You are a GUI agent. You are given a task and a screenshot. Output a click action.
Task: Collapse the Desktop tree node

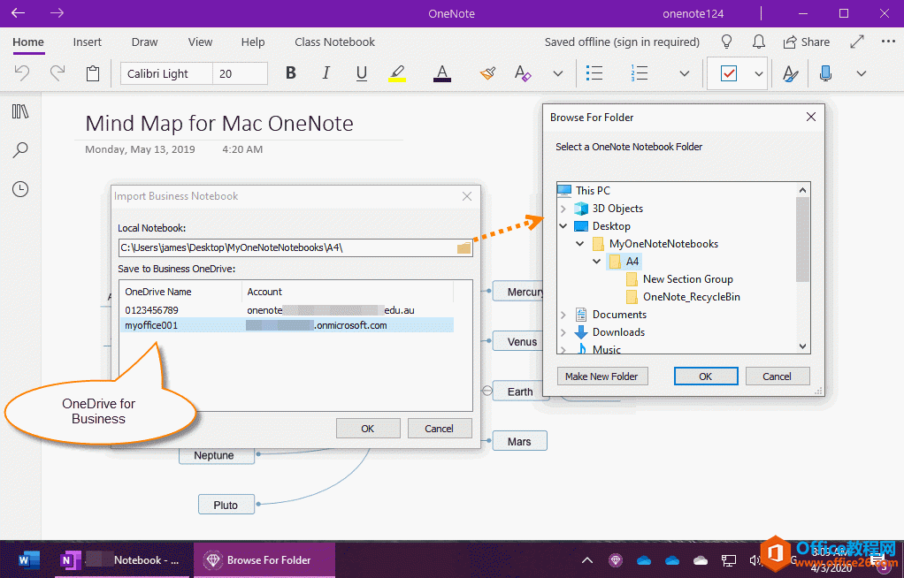563,225
